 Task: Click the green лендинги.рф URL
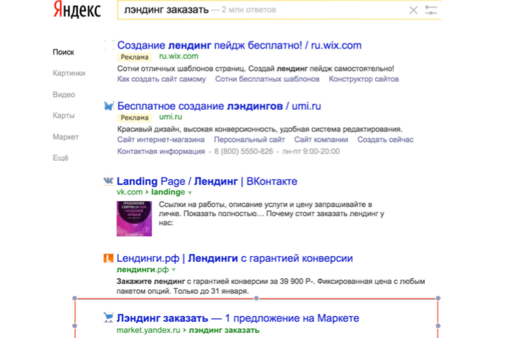(143, 269)
